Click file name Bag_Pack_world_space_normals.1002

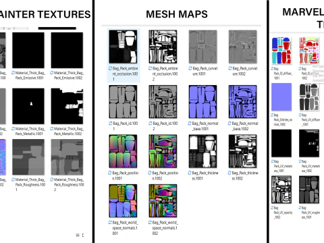click(165, 227)
